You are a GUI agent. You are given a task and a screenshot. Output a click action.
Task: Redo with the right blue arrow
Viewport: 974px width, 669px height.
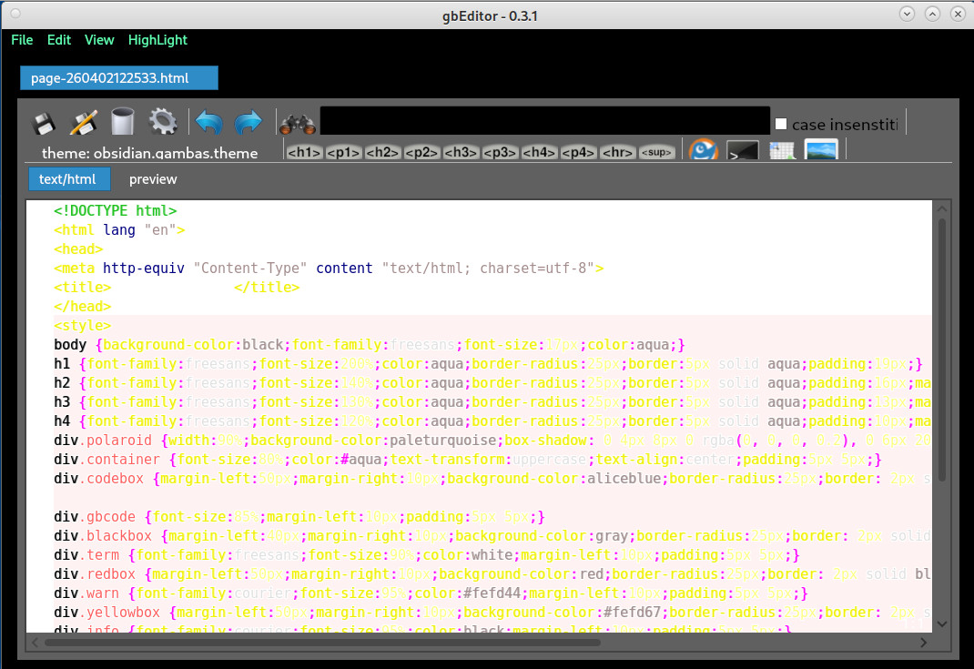pyautogui.click(x=248, y=122)
